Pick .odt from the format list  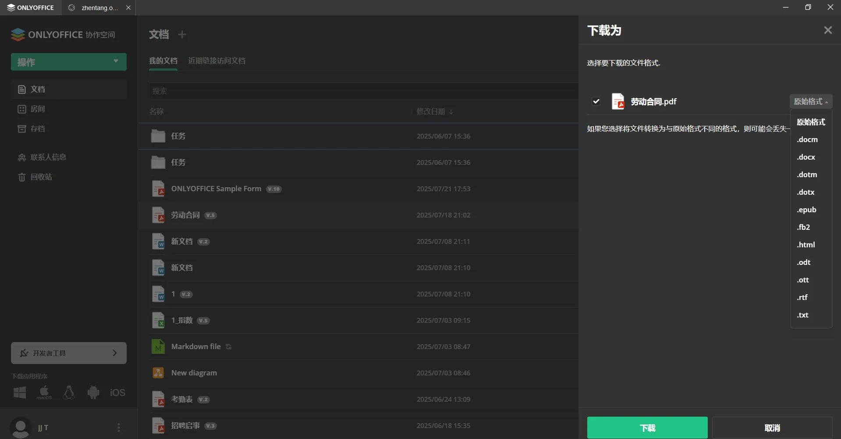tap(811, 262)
